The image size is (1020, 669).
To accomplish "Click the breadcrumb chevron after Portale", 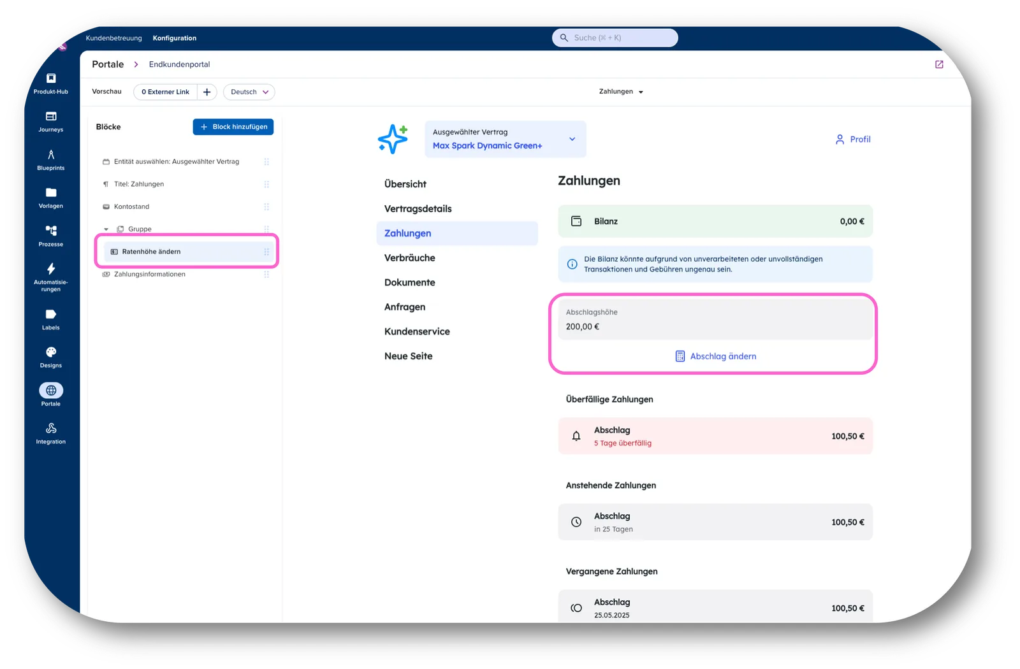I will [136, 64].
